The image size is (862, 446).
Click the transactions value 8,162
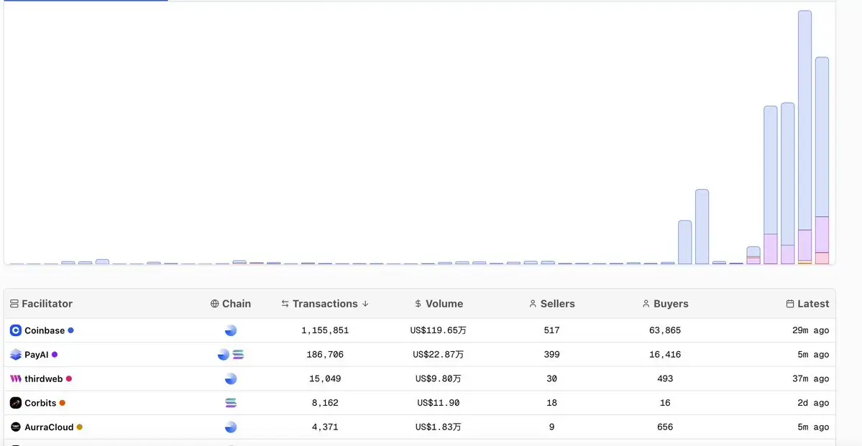325,403
